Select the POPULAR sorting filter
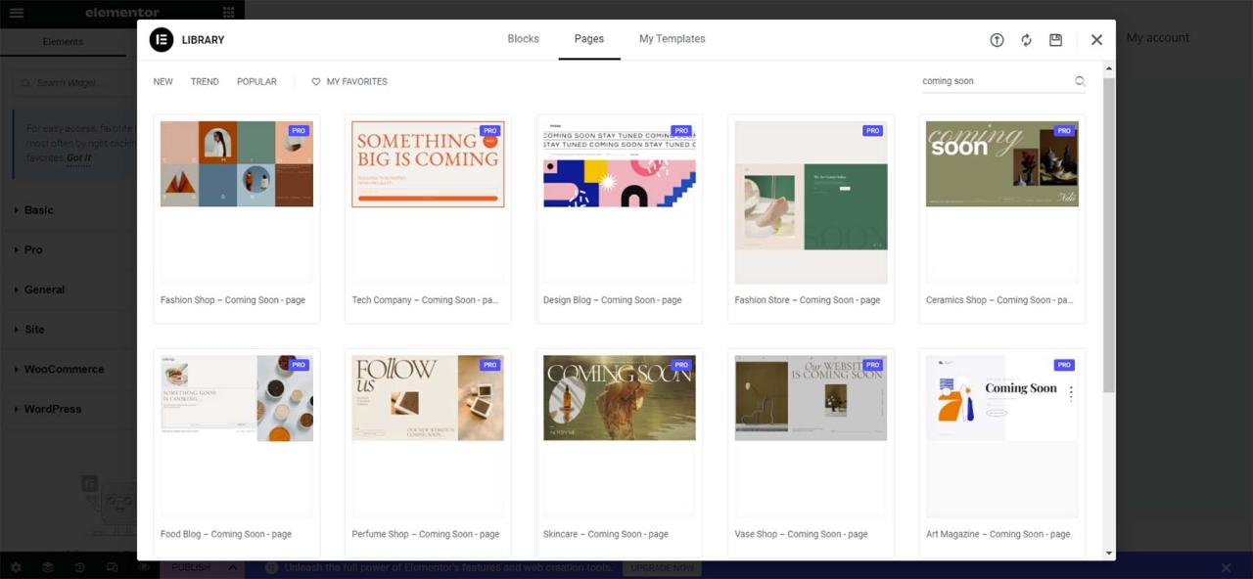The image size is (1253, 579). [256, 82]
